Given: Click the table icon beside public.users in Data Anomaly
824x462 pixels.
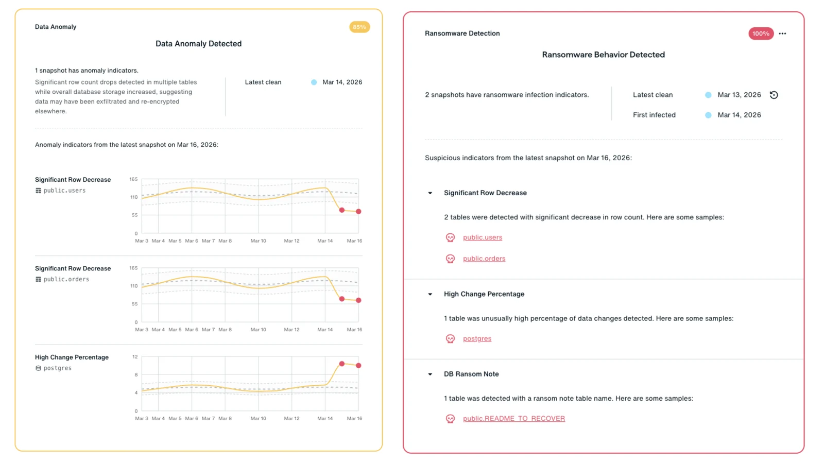Looking at the screenshot, I should point(38,191).
